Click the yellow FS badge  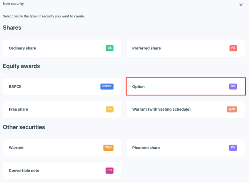(x=110, y=110)
